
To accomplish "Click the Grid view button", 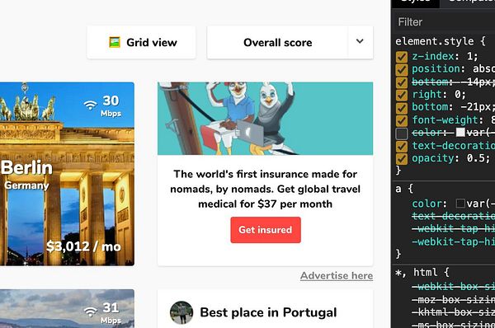I will pos(141,42).
